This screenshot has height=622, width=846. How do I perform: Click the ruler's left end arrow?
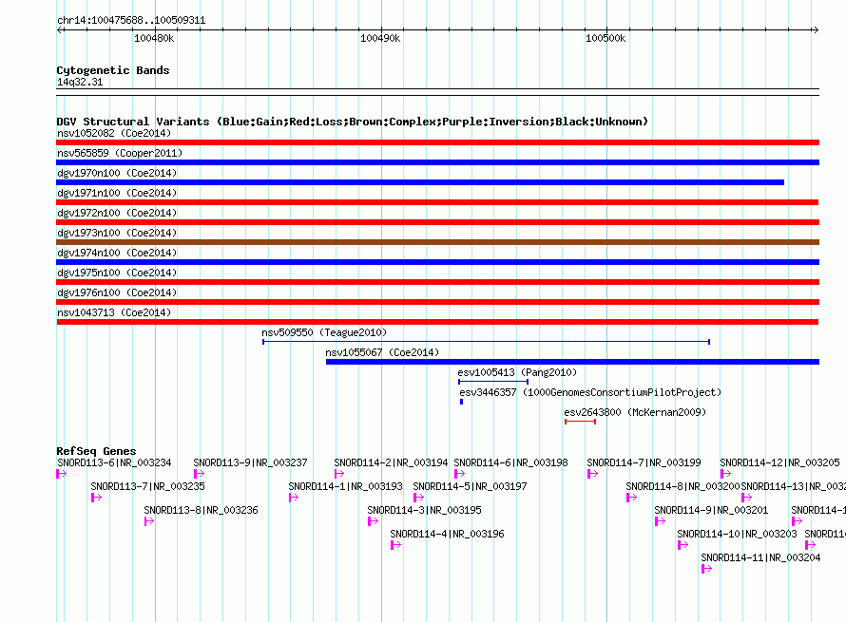point(60,29)
